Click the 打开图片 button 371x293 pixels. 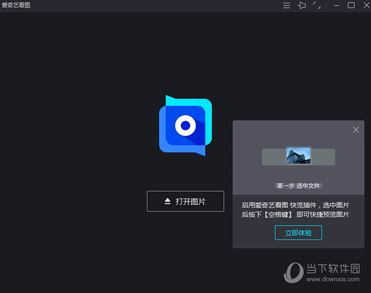(x=185, y=202)
